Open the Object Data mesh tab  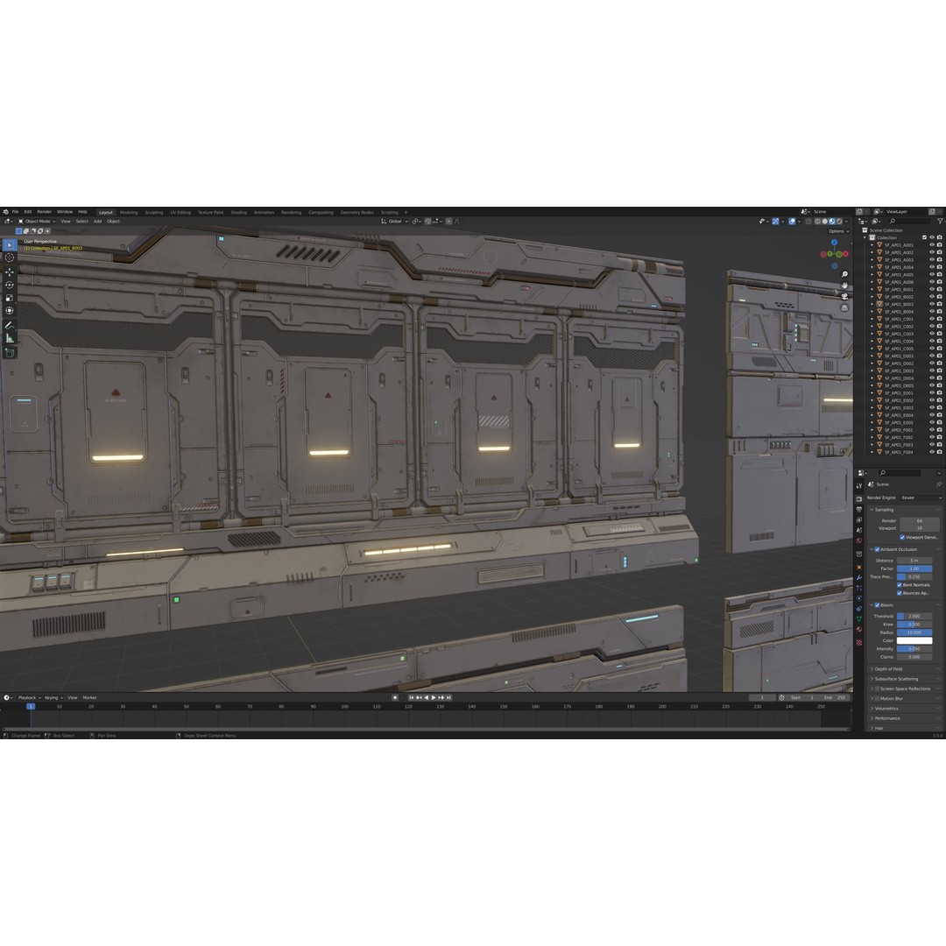(x=859, y=619)
